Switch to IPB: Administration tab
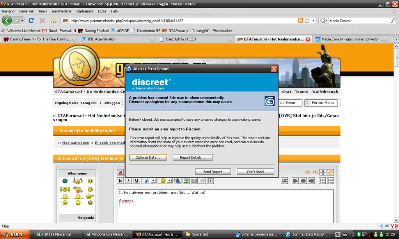The image size is (399, 239). tap(117, 39)
